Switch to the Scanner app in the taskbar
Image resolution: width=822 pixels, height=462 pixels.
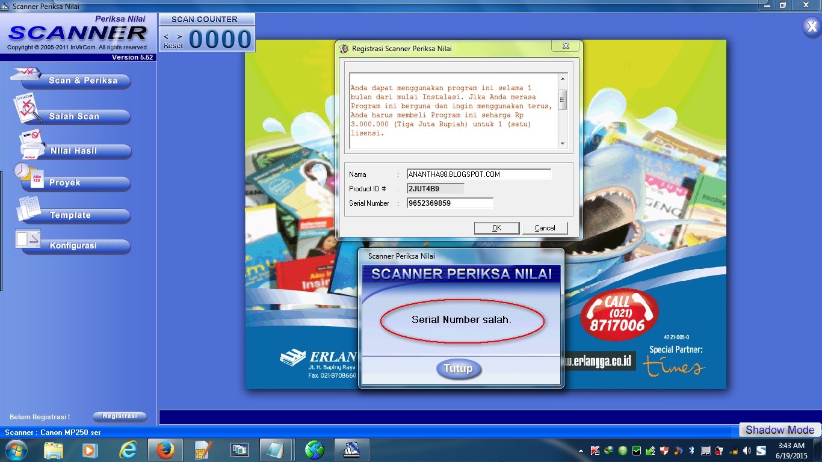pos(351,450)
